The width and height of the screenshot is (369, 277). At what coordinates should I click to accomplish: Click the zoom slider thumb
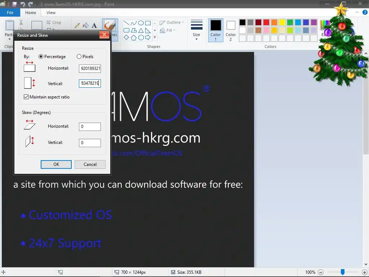(x=343, y=272)
